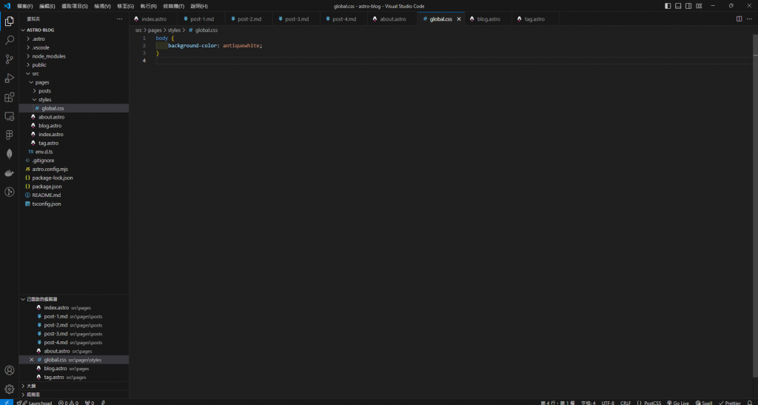Image resolution: width=758 pixels, height=405 pixels.
Task: Expand the node_modules folder
Action: click(x=74, y=56)
